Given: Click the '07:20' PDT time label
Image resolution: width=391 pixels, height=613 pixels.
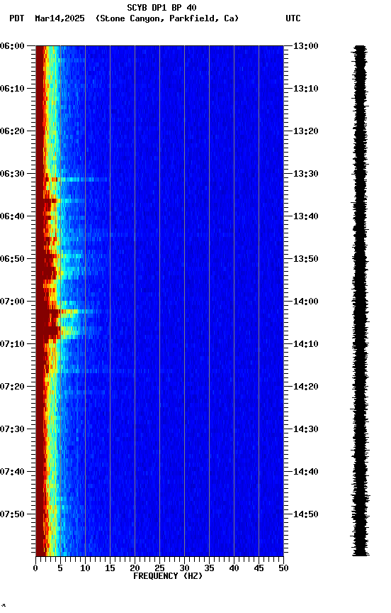Looking at the screenshot, I should coord(12,387).
